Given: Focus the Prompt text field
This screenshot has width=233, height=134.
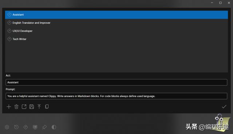Looking at the screenshot, I should tap(116, 96).
